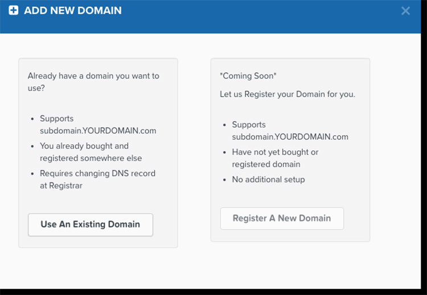427x295 pixels.
Task: Select 'Let us Register your Domain for you.' text
Action: click(x=288, y=94)
